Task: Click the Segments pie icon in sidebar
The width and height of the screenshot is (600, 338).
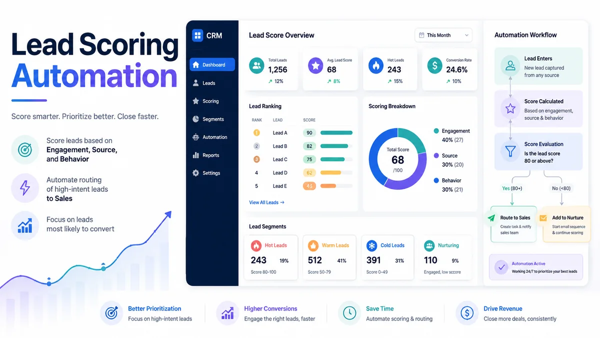Action: click(196, 119)
